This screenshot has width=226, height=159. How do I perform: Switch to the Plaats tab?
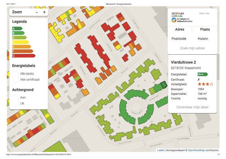coord(205,29)
